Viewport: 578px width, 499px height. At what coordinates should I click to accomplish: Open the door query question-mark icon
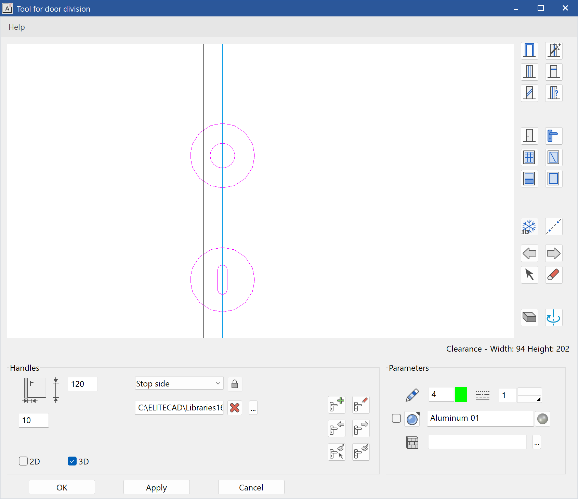(554, 93)
